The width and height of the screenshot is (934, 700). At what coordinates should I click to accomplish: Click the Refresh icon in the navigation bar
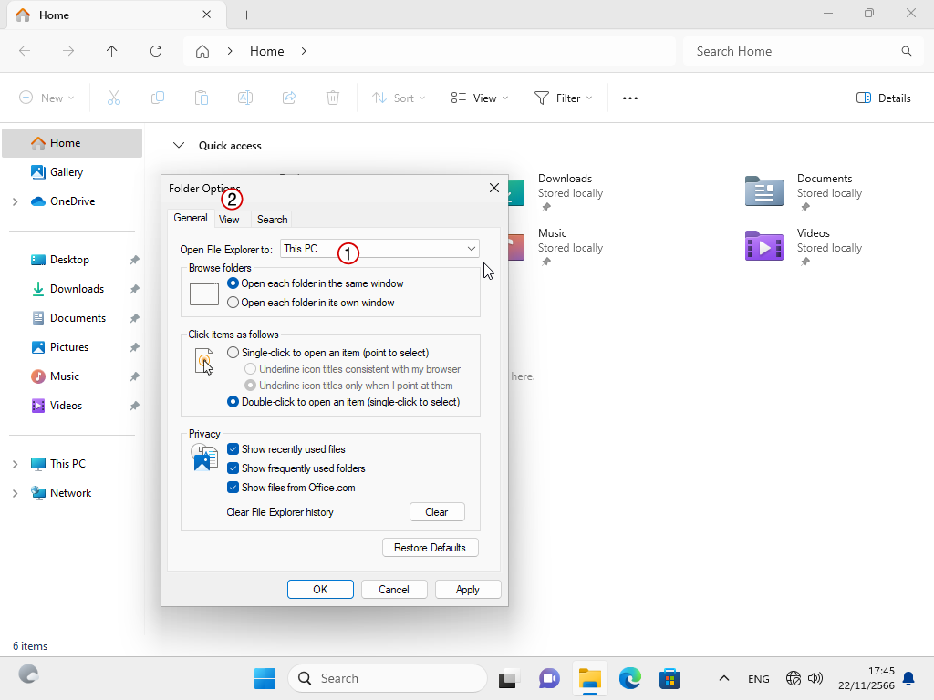pyautogui.click(x=156, y=51)
